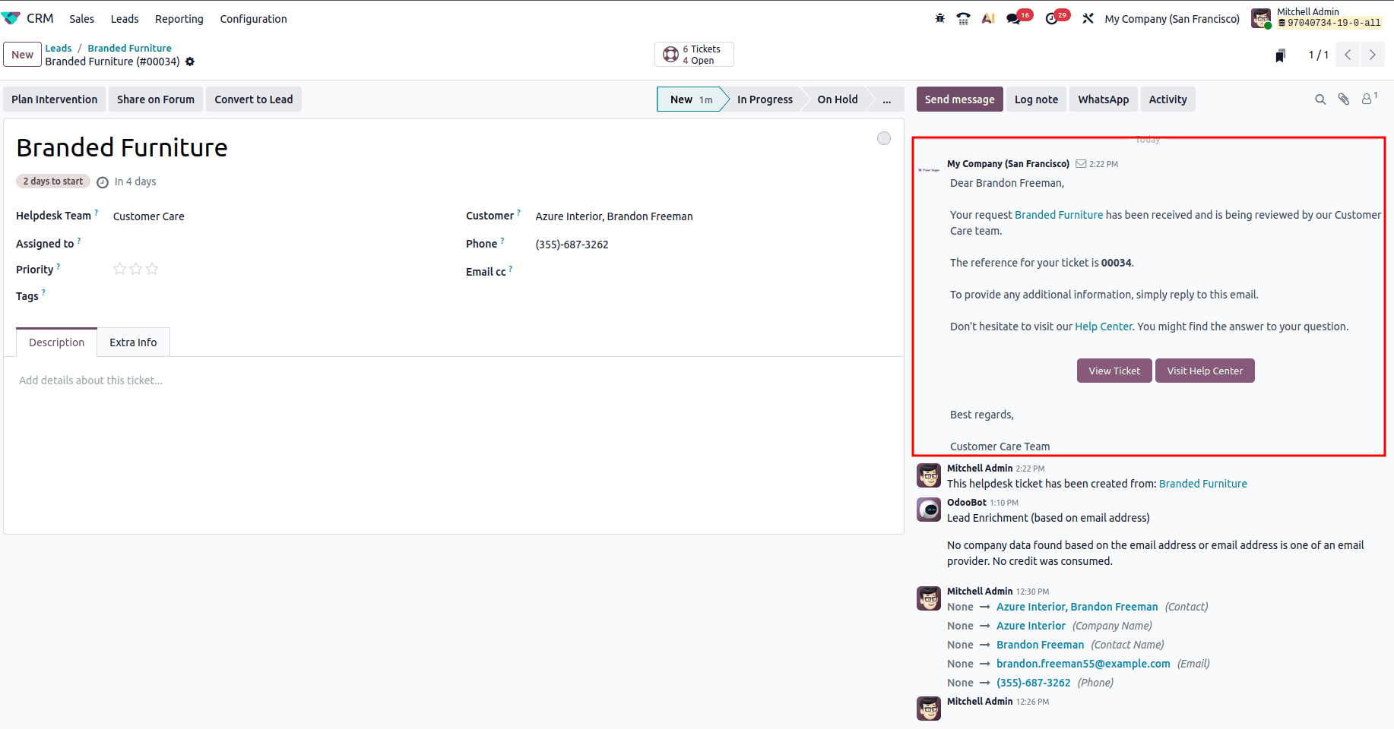
Task: Open the developer tools wrench icon
Action: [x=1088, y=17]
